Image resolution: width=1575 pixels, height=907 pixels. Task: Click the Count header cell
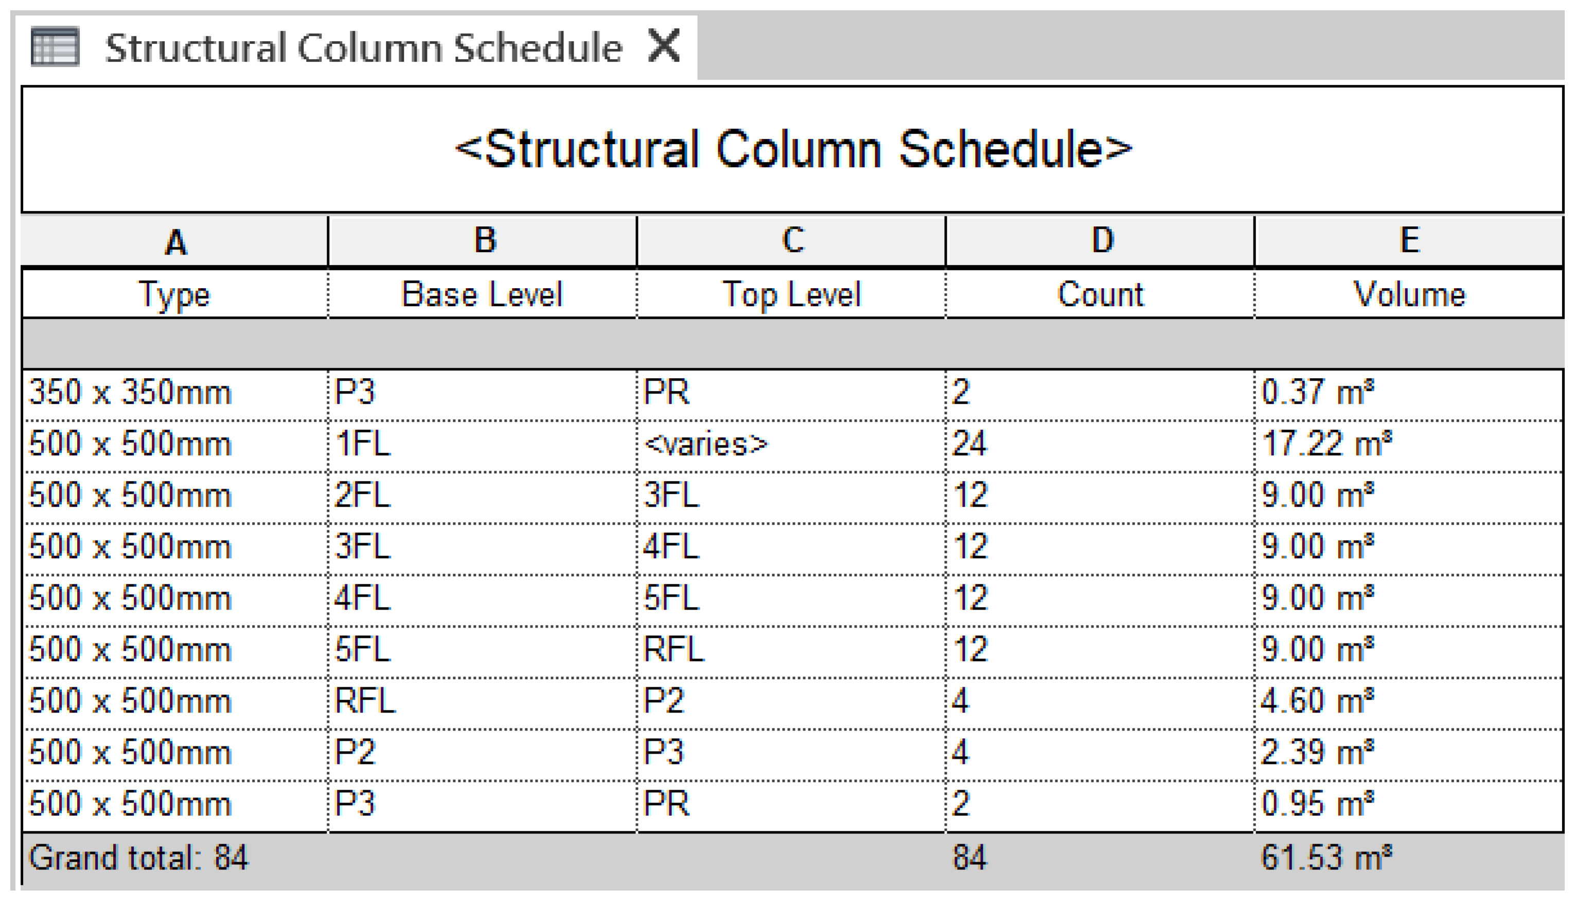point(1100,294)
